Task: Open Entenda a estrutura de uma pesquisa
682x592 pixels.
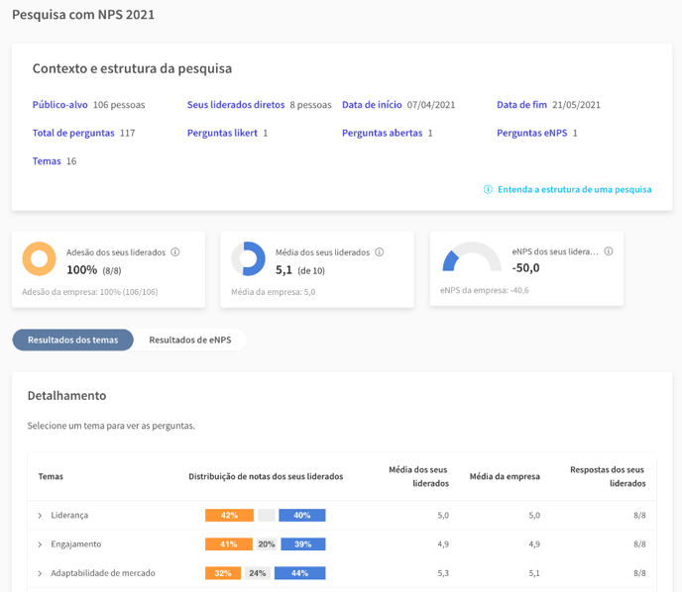Action: [x=575, y=189]
